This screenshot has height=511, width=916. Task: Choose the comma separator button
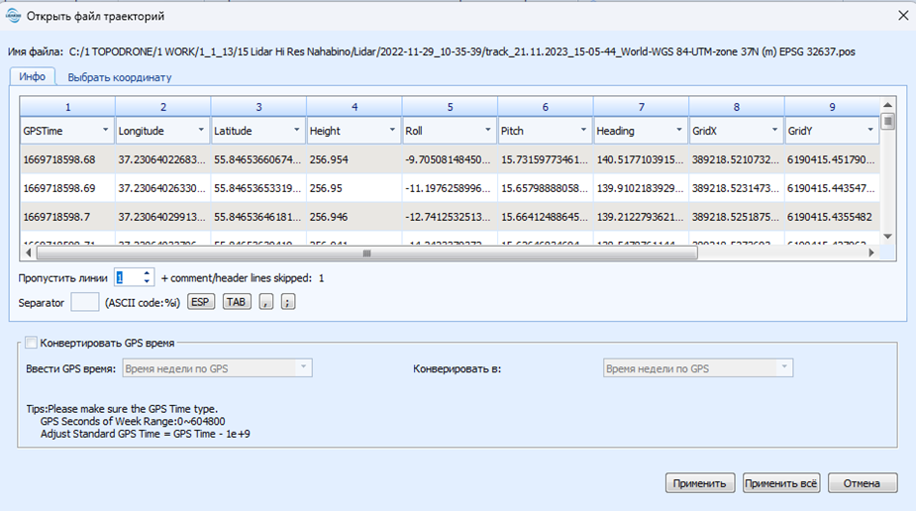point(265,302)
